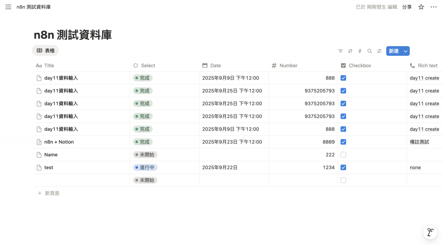Open the view settings sliders icon
The image size is (443, 245).
pyautogui.click(x=379, y=51)
